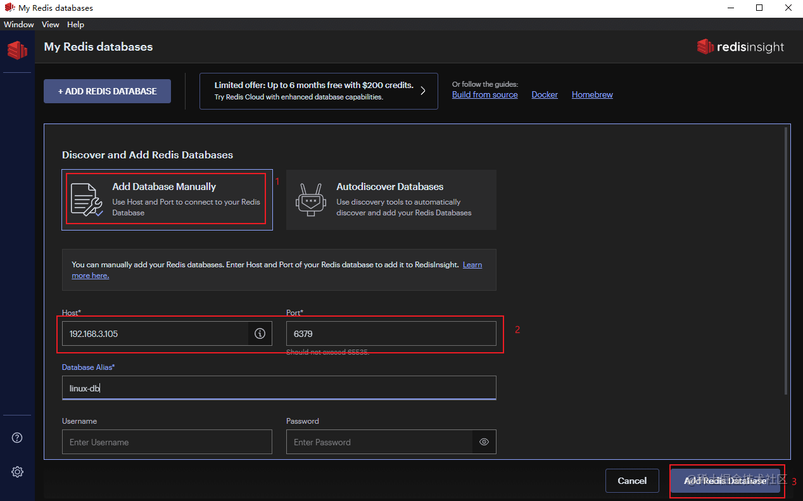Screen dimensions: 803x501
Task: Open the Docker guide link
Action: coord(545,95)
